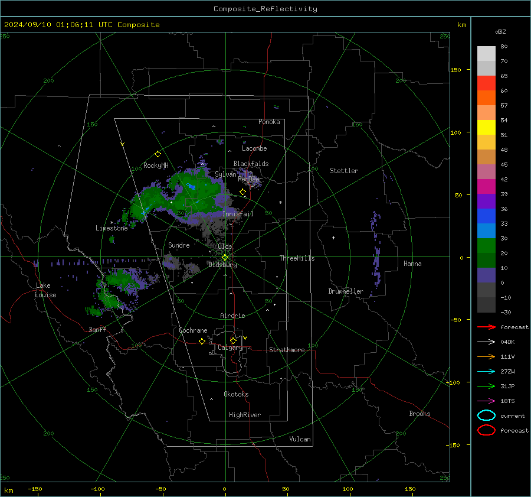Click the Hanna city label
This screenshot has width=531, height=497.
click(x=412, y=264)
